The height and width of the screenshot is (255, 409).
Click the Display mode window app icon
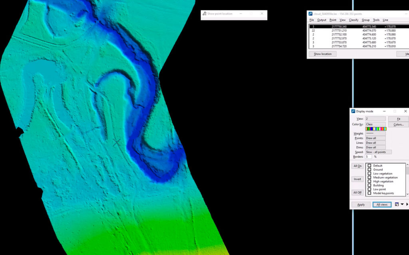coord(353,111)
